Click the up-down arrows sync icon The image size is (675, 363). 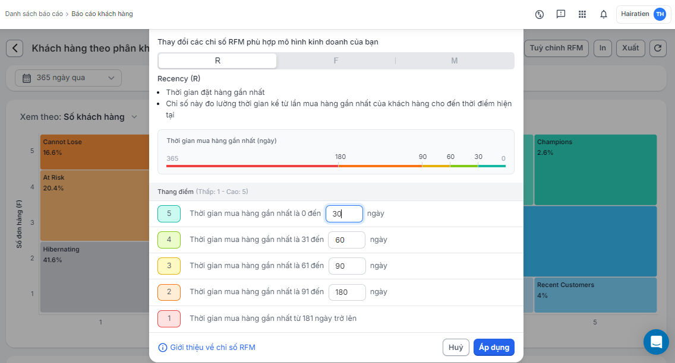[x=540, y=14]
